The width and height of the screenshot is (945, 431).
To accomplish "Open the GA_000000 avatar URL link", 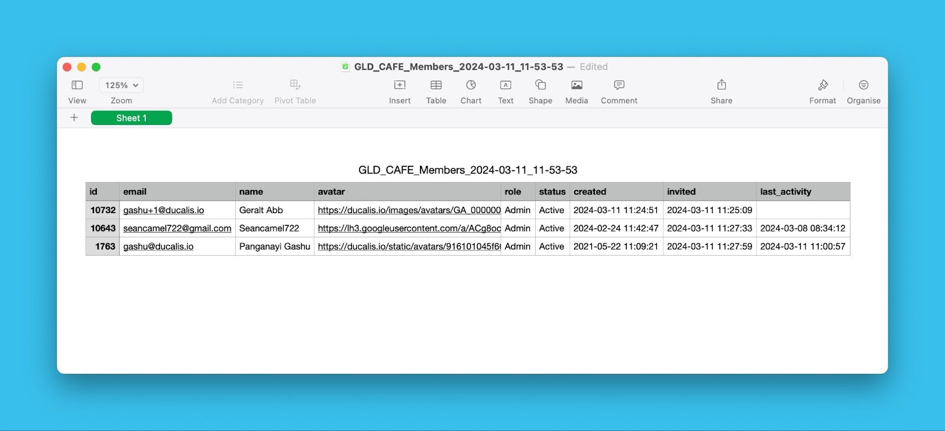I will tap(409, 210).
